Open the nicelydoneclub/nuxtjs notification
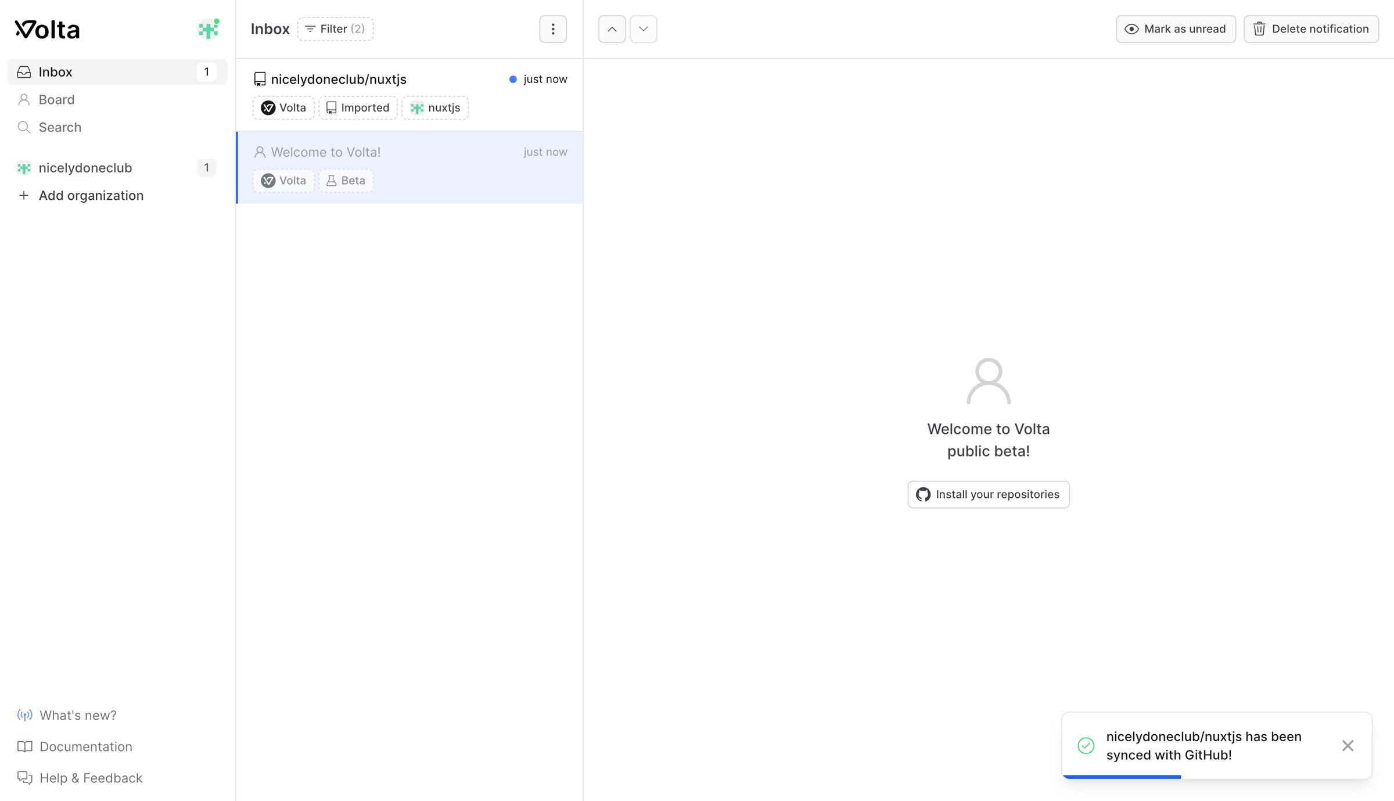1394x801 pixels. (409, 95)
